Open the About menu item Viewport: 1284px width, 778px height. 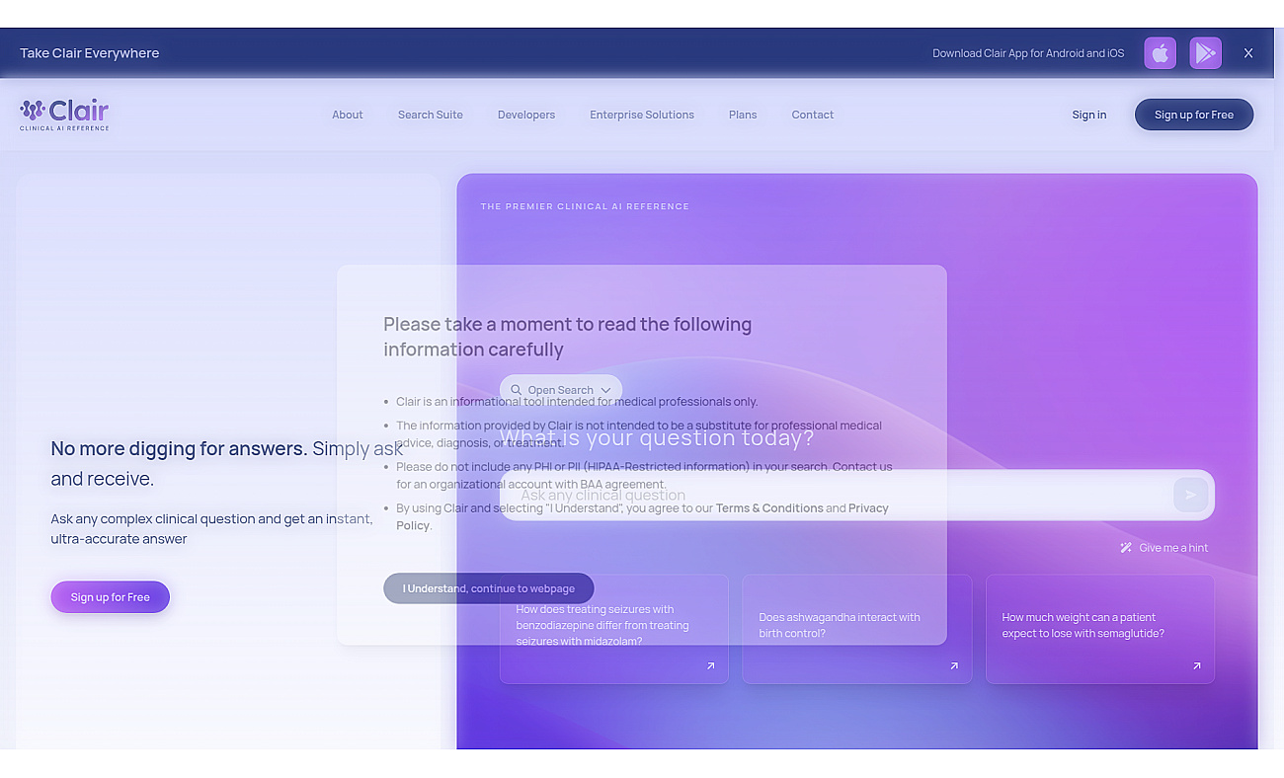[348, 115]
